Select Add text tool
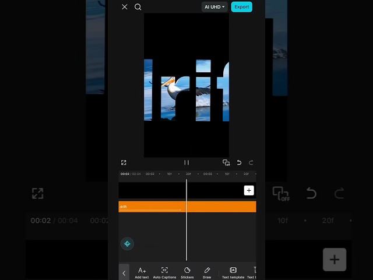Image resolution: width=373 pixels, height=280 pixels. (142, 273)
